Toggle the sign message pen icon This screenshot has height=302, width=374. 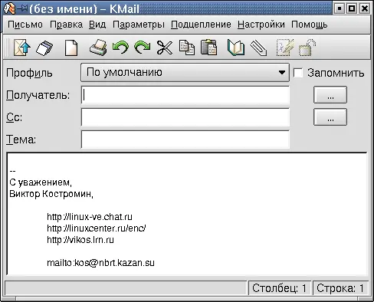click(285, 48)
